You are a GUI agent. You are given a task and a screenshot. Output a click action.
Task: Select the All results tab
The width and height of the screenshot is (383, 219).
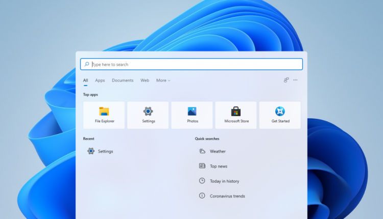85,80
